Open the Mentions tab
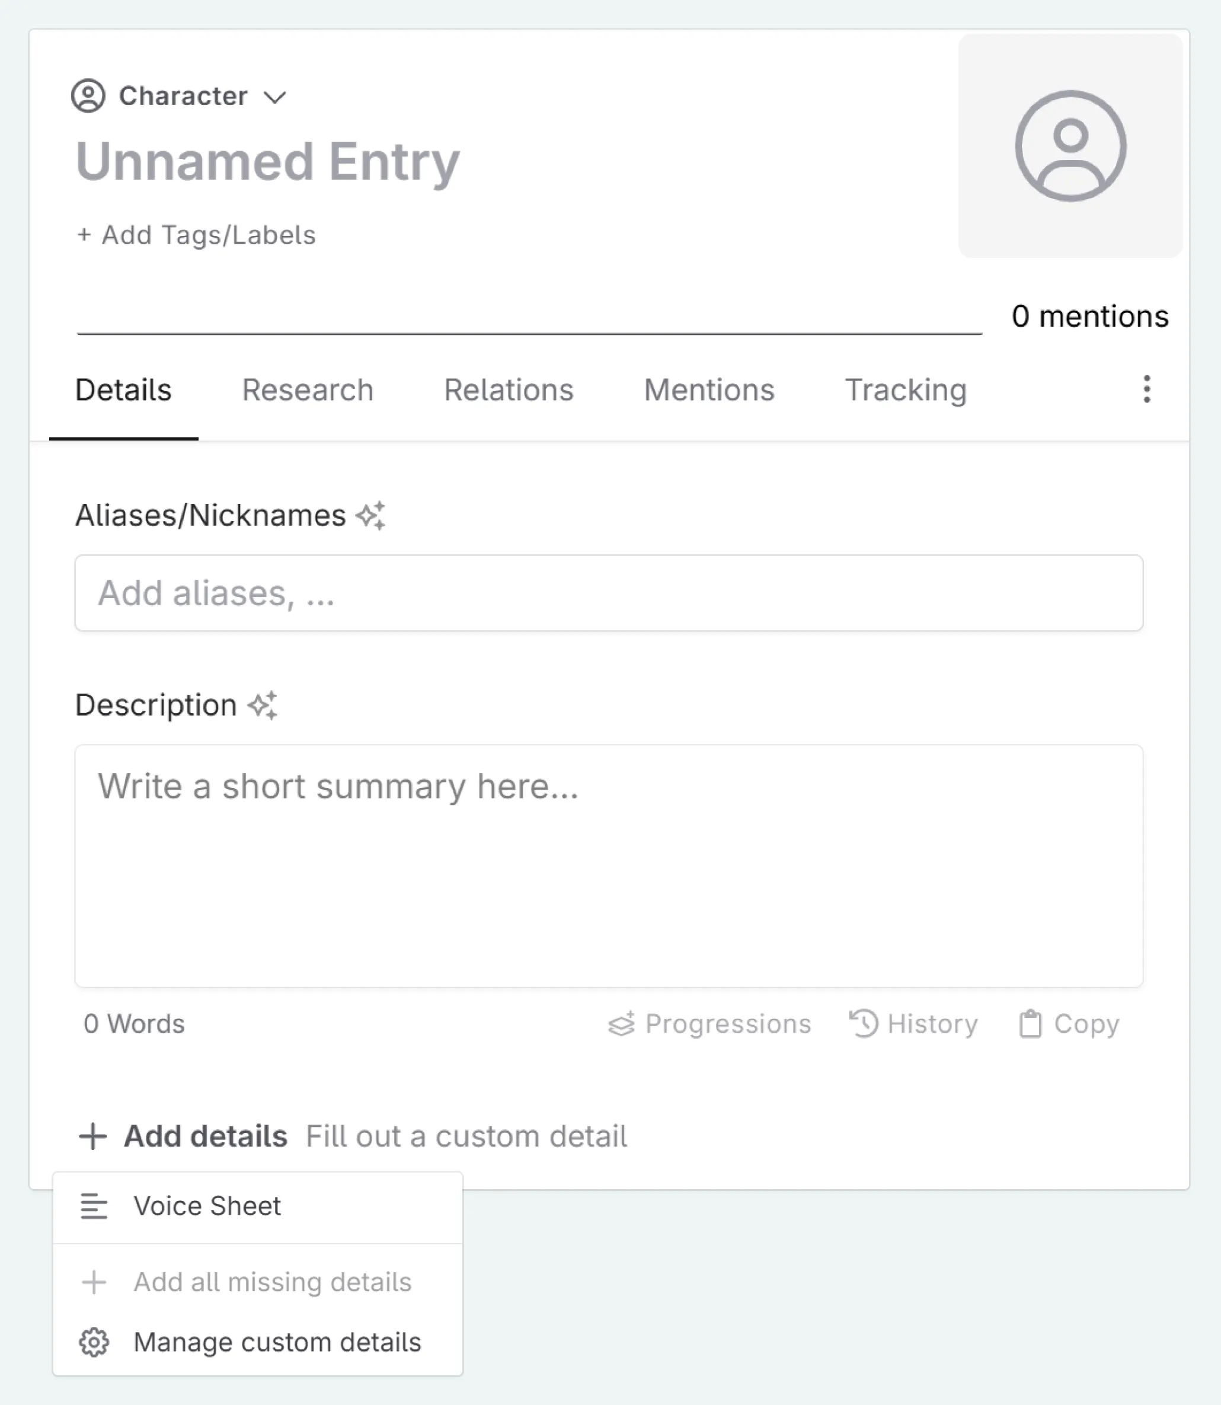Viewport: 1221px width, 1405px height. coord(709,389)
